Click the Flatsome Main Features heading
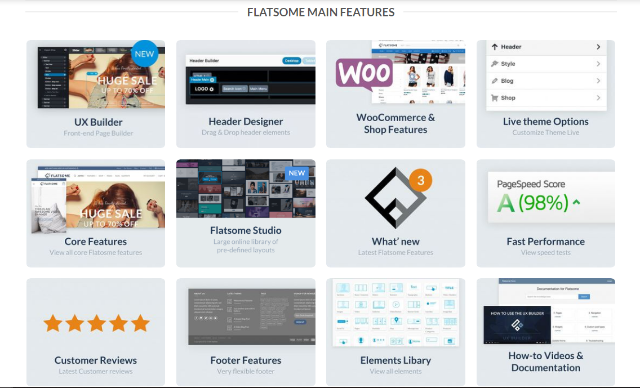The height and width of the screenshot is (388, 640). 321,12
